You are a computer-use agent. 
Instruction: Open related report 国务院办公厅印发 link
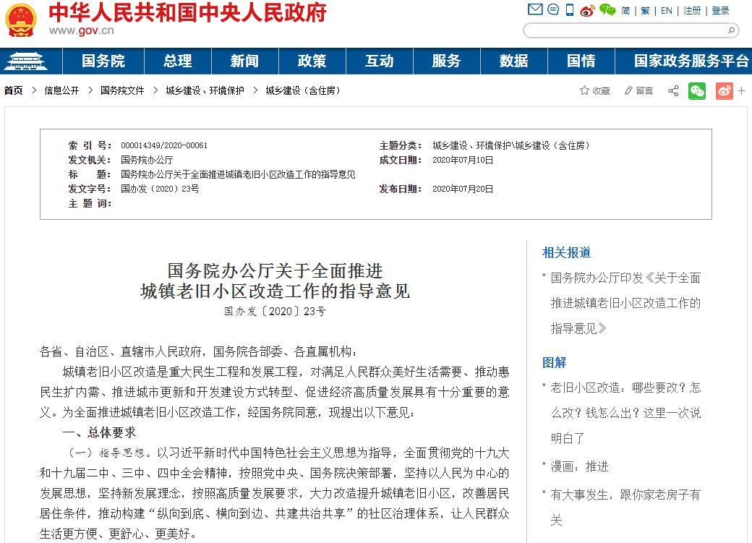point(625,303)
